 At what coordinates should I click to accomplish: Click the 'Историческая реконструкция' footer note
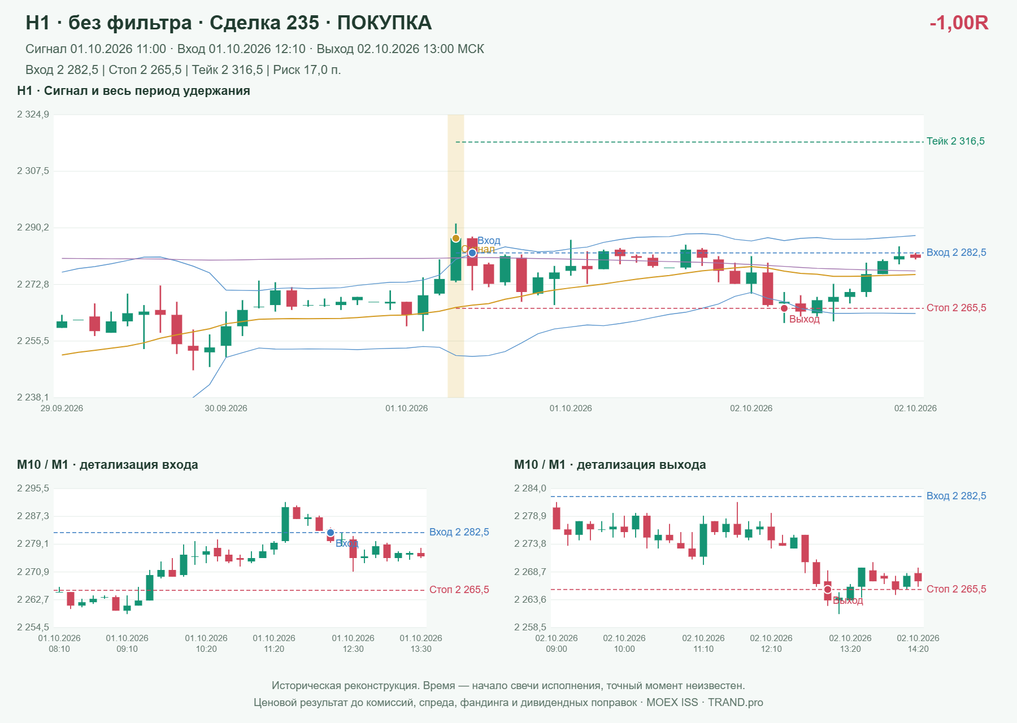[x=508, y=686]
